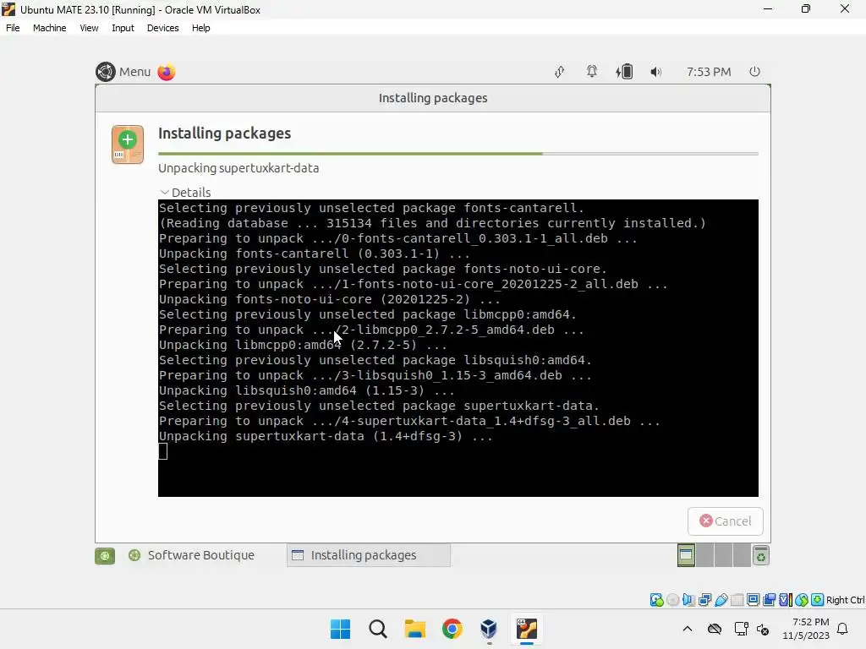Click the VirtualBox optical drive indicator

click(x=672, y=600)
